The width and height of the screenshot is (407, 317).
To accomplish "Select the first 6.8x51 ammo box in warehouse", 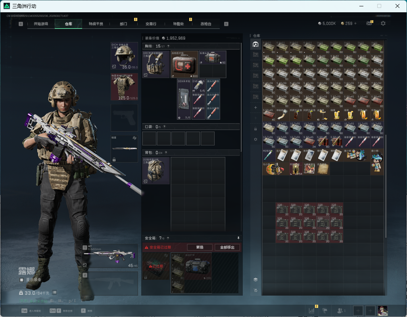I will pyautogui.click(x=269, y=47).
